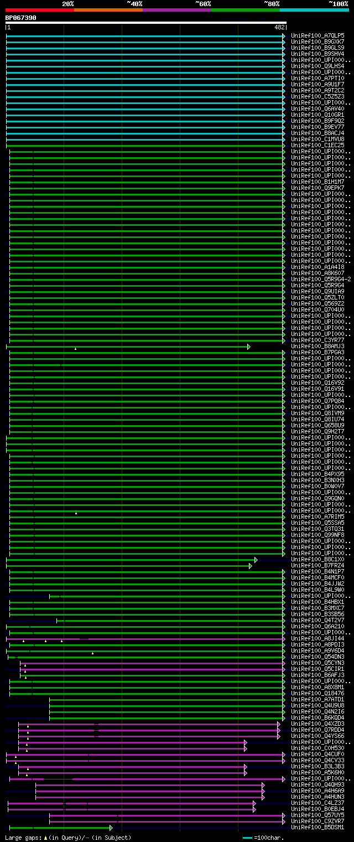Screen dimensions: 354x842
Task: Select hit label UniRef100_B9F9Q2
Action: point(317,121)
